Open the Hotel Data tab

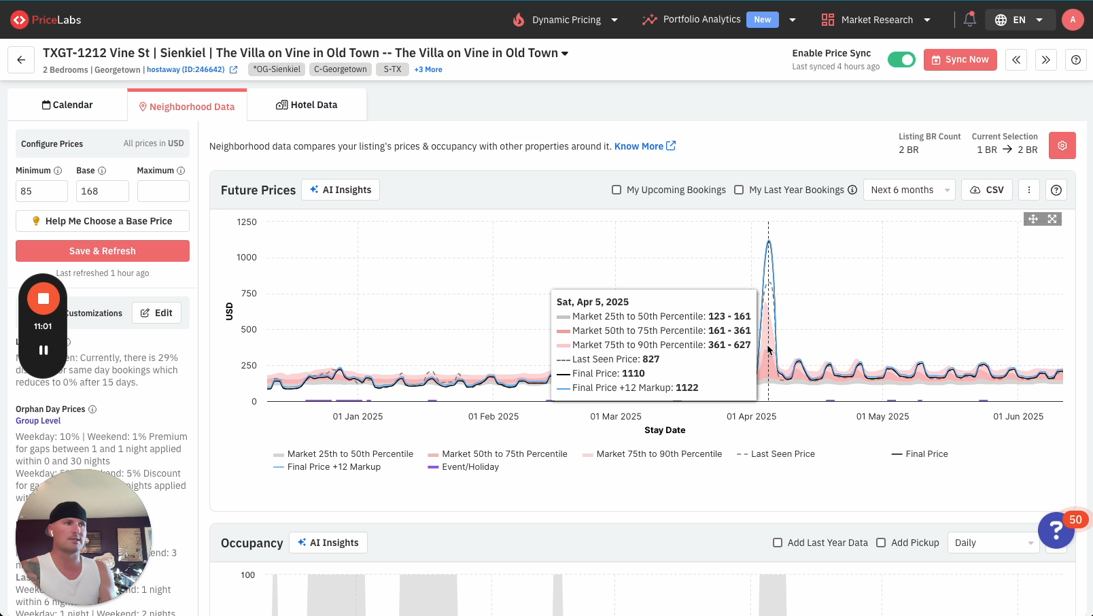[x=307, y=105]
